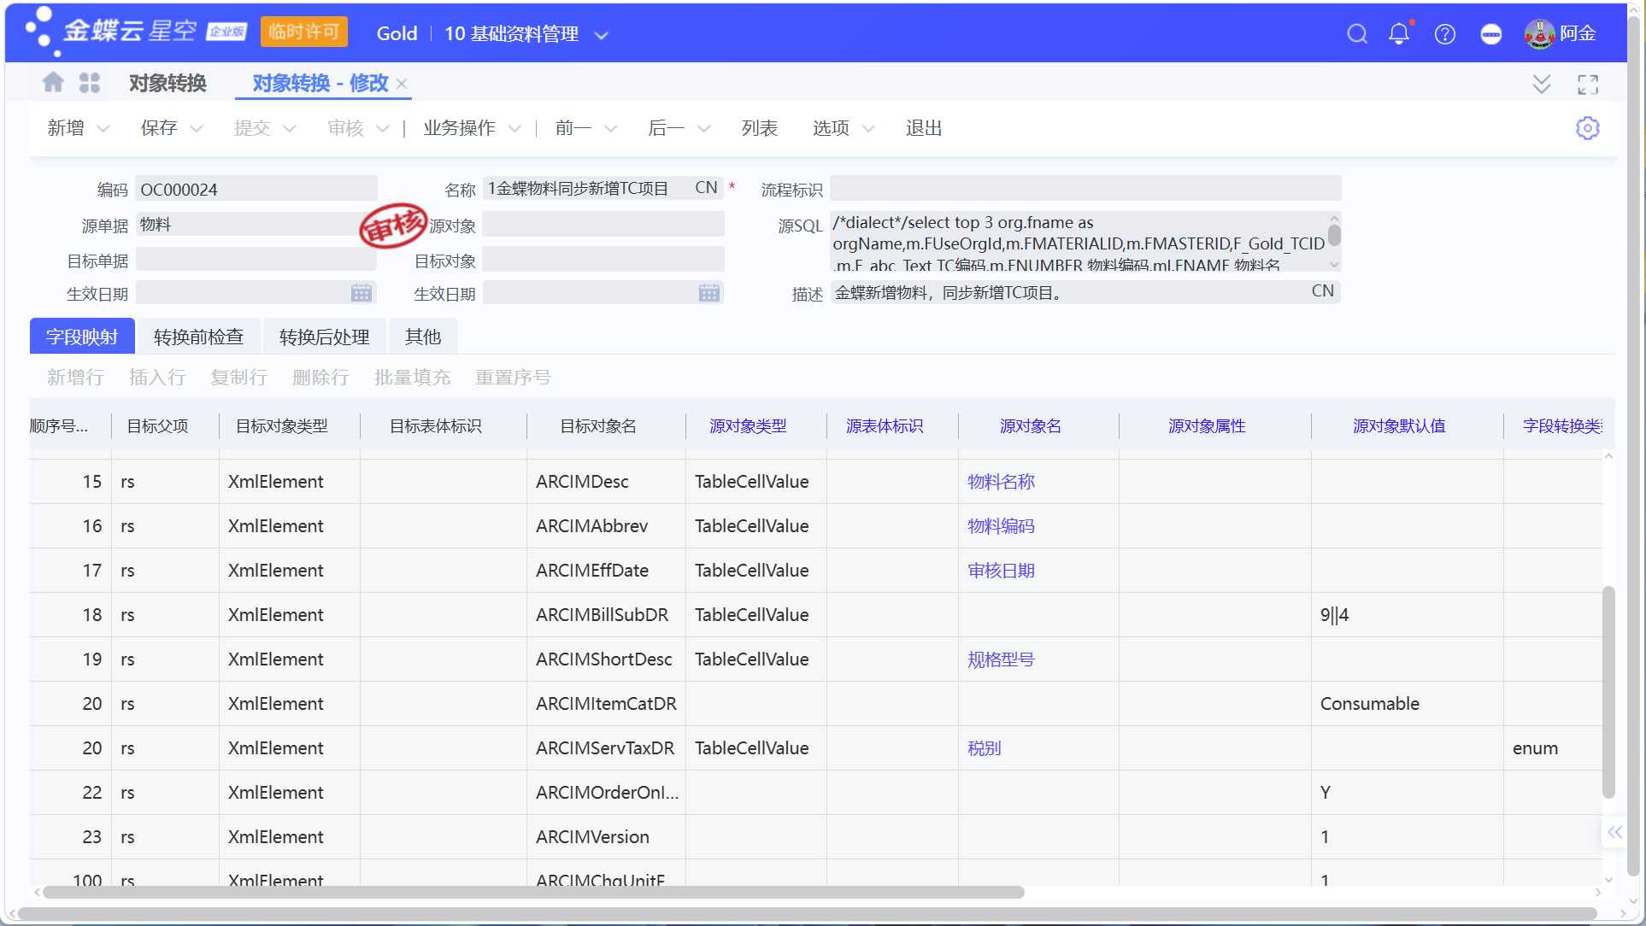Click 新增行 in grid toolbar
This screenshot has width=1646, height=926.
(x=75, y=377)
